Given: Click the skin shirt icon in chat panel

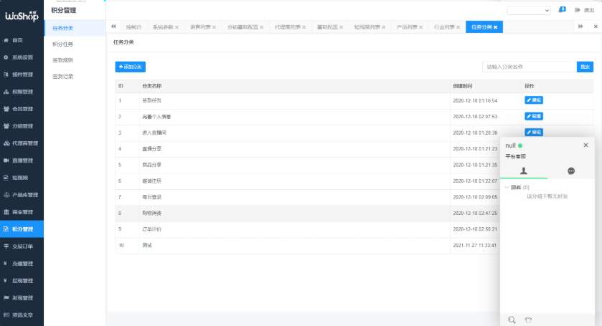Looking at the screenshot, I should pos(528,320).
